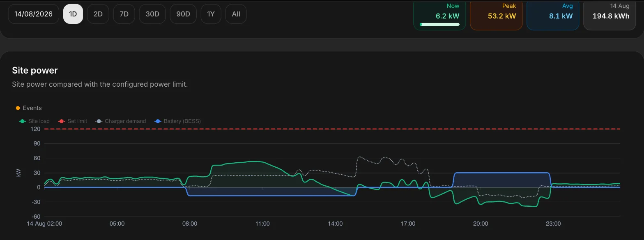Select the 1Y time range

(x=211, y=14)
